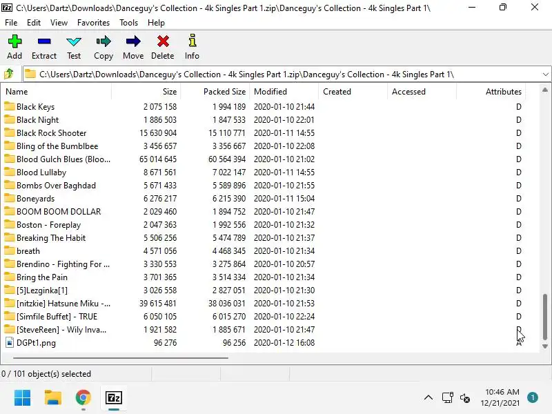552x414 pixels.
Task: Click the scroll down arrow
Action: (545, 346)
